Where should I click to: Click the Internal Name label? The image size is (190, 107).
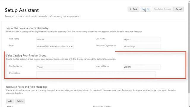tap(102, 66)
